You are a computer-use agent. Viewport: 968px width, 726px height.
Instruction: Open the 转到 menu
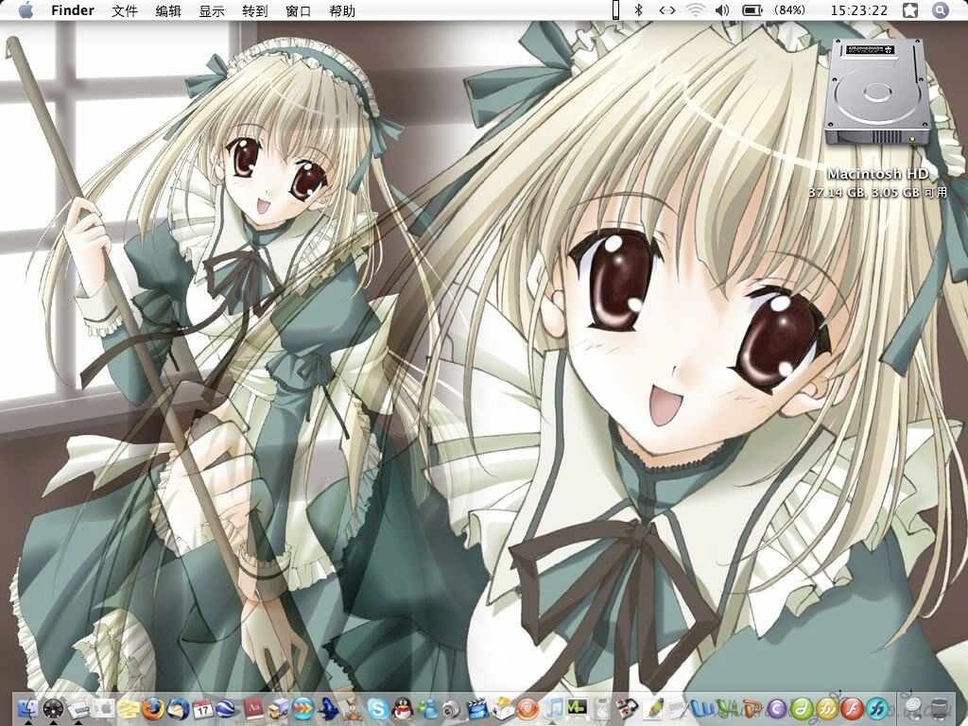coord(255,11)
